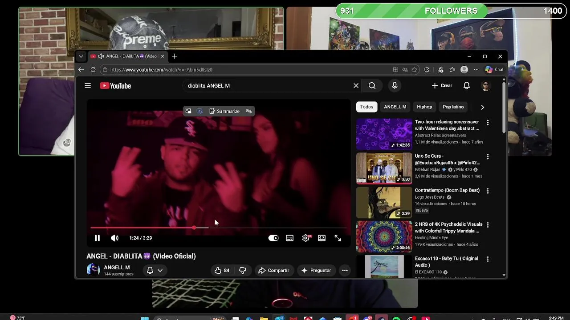Click the Preguntar button
Screen dimensions: 570x320
pos(316,270)
